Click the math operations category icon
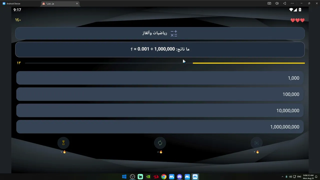Viewport: 320px width, 180px height. (174, 33)
